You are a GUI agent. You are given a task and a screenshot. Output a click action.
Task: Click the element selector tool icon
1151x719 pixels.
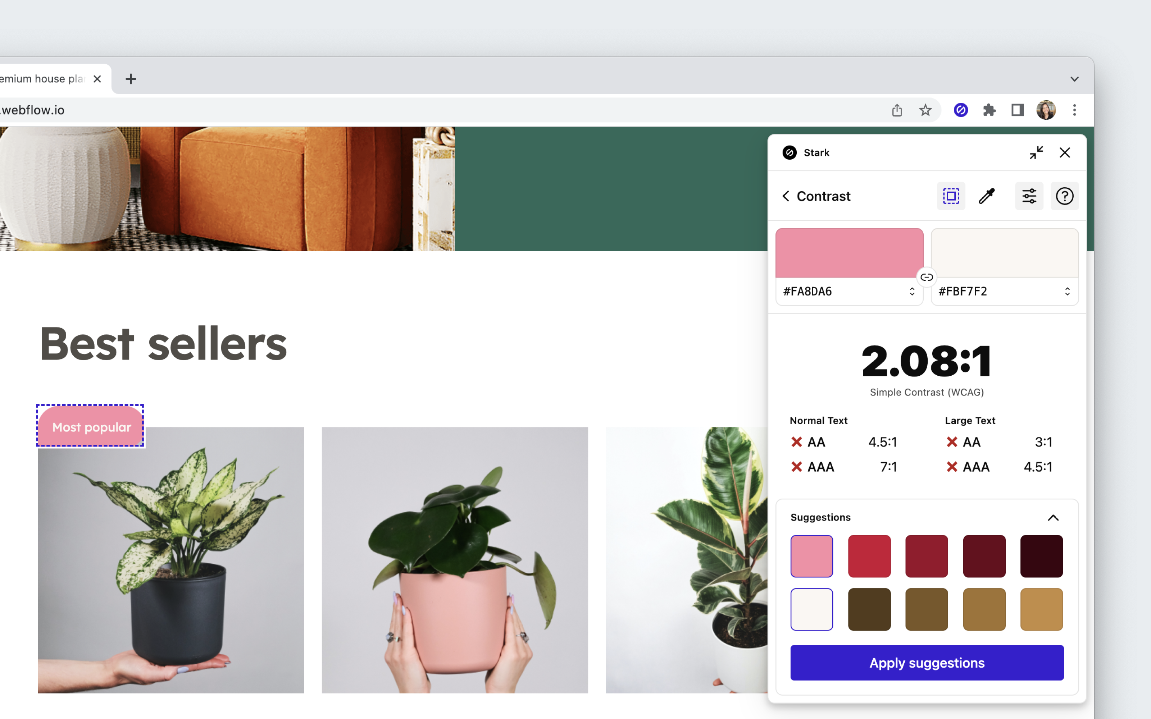tap(951, 196)
